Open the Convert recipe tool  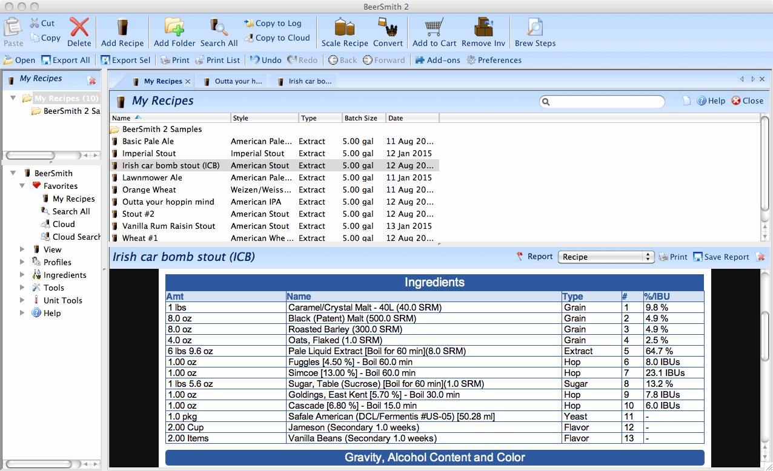(x=388, y=32)
